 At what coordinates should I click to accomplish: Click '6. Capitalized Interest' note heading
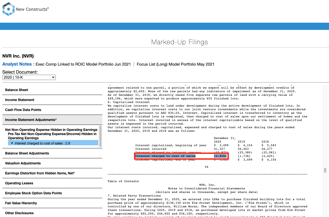[129, 102]
